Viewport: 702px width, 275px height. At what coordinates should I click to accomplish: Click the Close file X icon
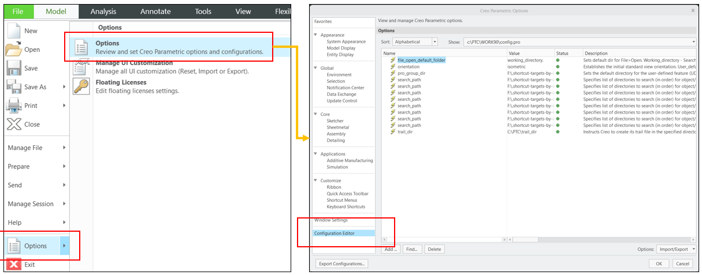(14, 124)
